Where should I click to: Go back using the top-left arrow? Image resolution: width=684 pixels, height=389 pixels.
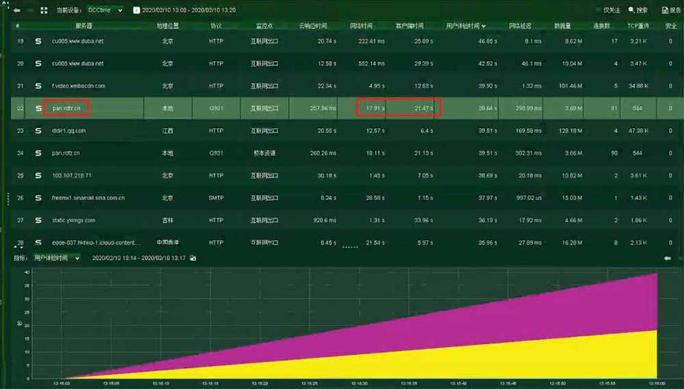16,10
